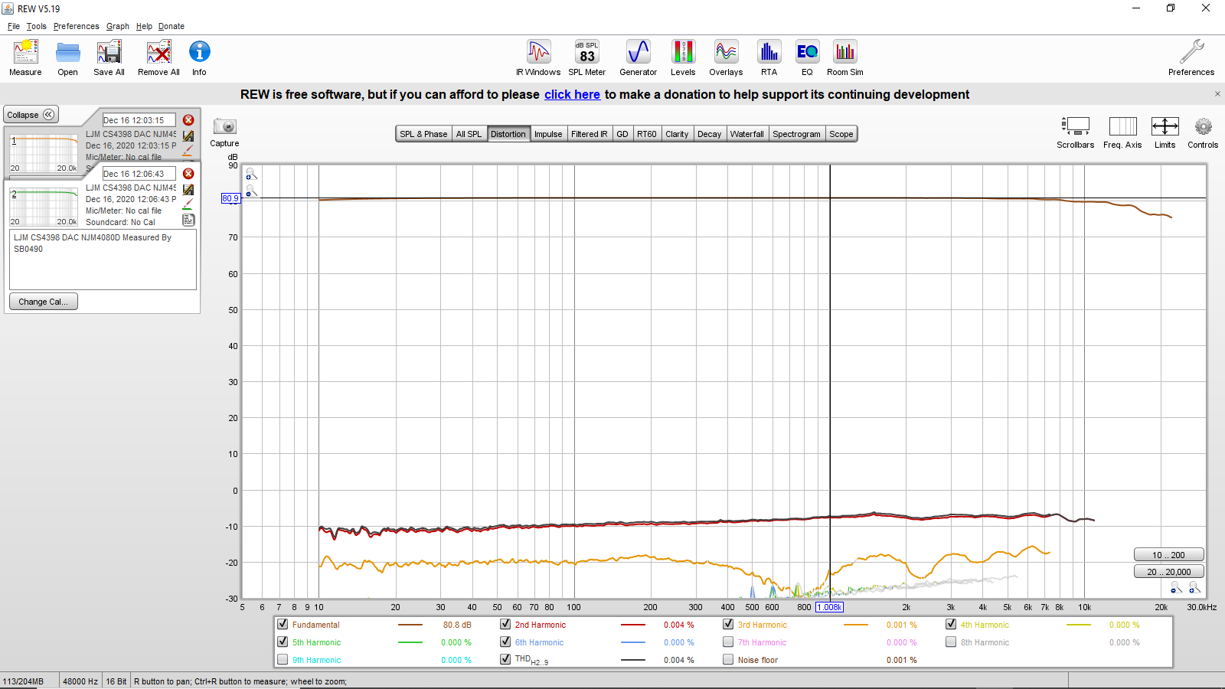1225x689 pixels.
Task: Open the Donate menu
Action: (x=171, y=26)
